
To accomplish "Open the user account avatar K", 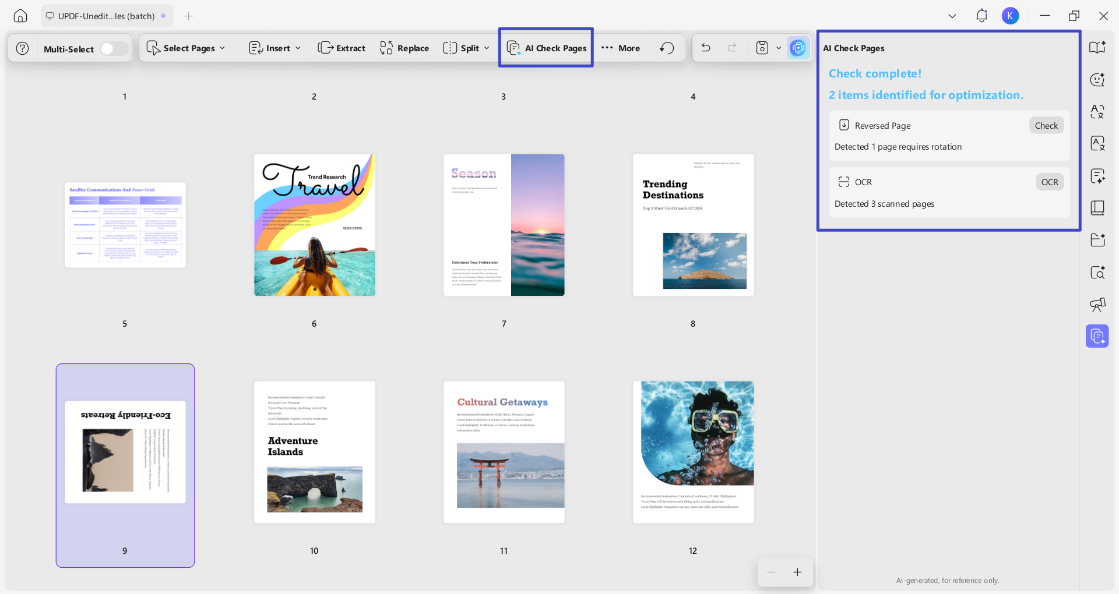I will coord(1011,16).
